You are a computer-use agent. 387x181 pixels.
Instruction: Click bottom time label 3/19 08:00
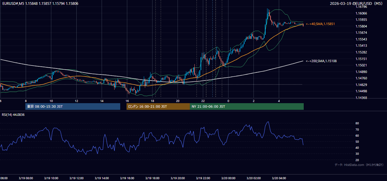pyautogui.click(x=26, y=178)
